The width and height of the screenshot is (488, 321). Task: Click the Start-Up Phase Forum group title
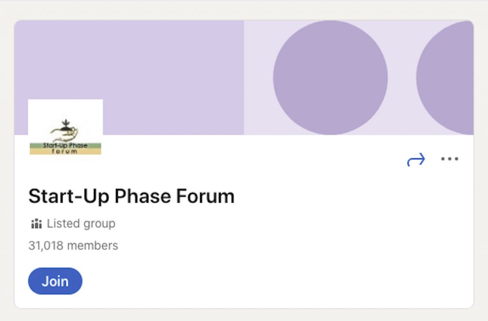(x=132, y=196)
